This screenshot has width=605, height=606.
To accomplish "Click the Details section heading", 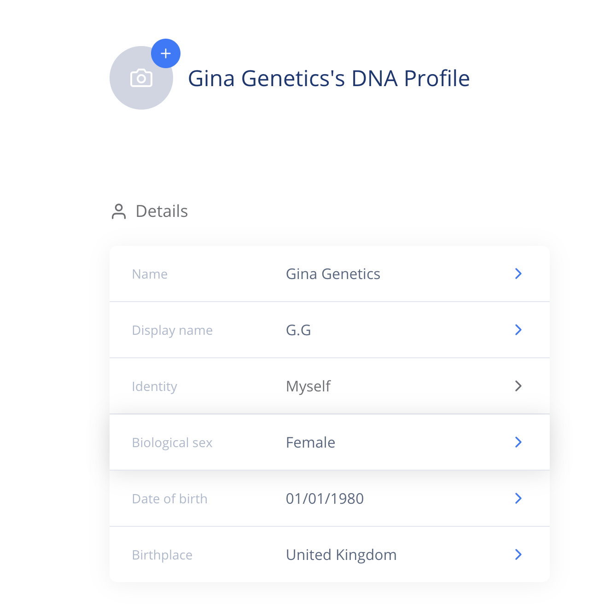I will [162, 211].
